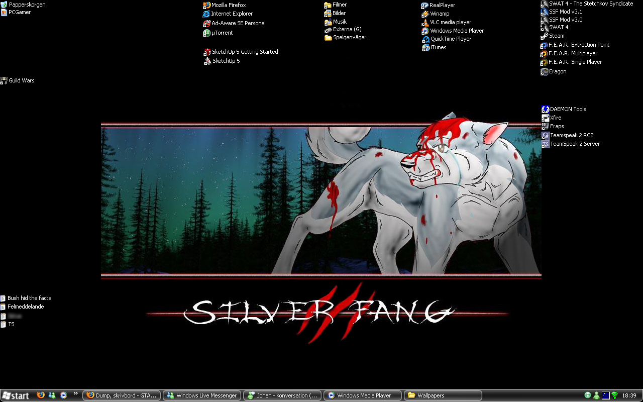Open the Musik folder

pos(336,22)
